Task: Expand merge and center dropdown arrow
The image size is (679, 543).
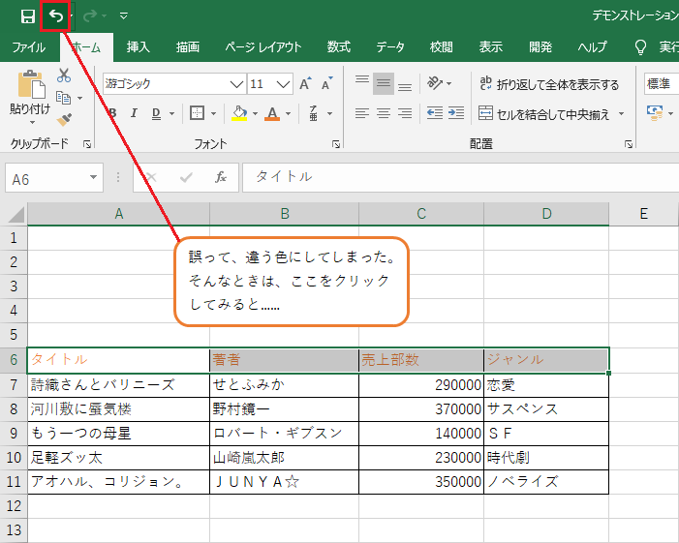Action: coord(622,114)
